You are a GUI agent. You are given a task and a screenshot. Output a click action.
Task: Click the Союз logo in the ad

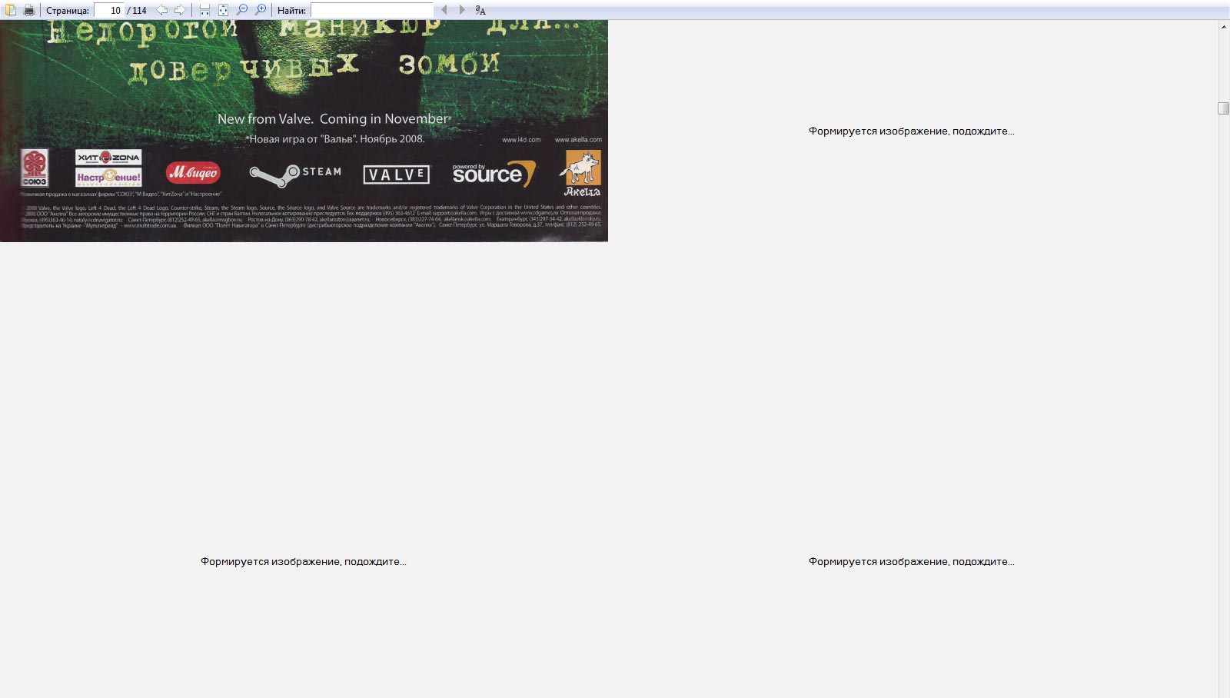[35, 168]
